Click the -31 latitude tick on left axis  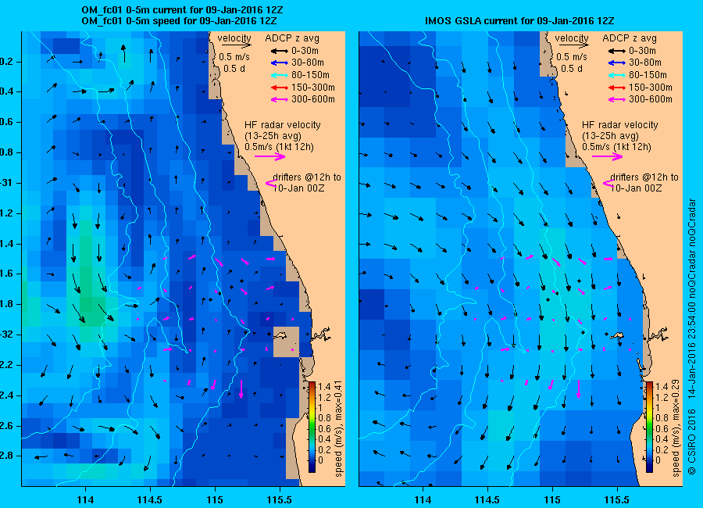pos(6,183)
